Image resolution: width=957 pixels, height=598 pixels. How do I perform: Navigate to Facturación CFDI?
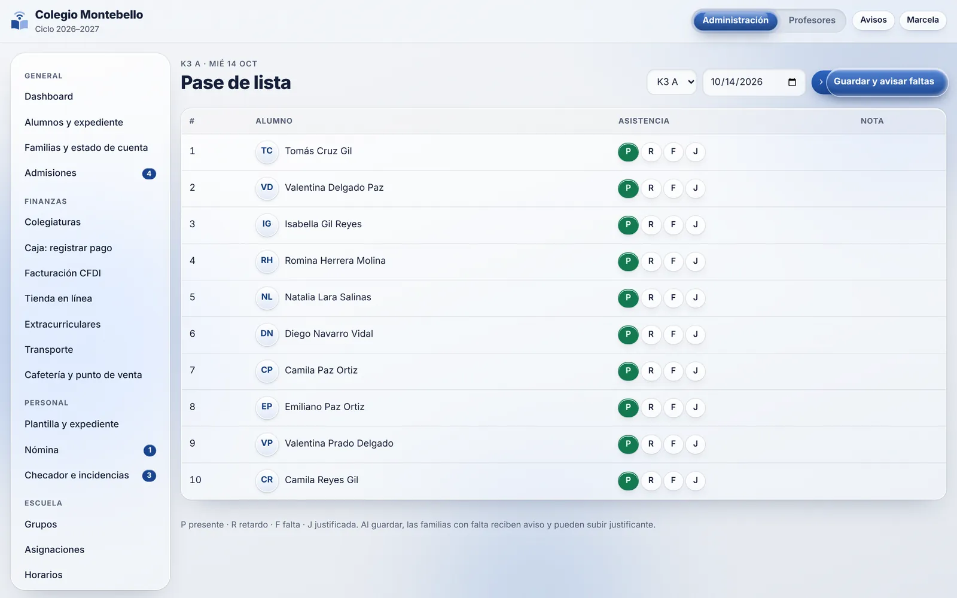pyautogui.click(x=90, y=273)
